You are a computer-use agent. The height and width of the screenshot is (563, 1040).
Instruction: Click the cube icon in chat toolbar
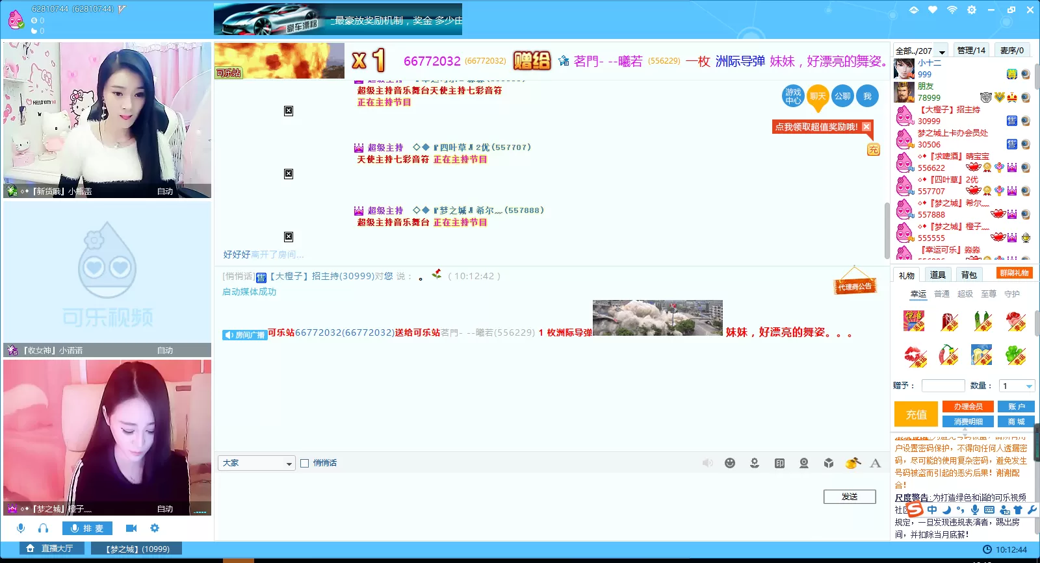pos(829,463)
